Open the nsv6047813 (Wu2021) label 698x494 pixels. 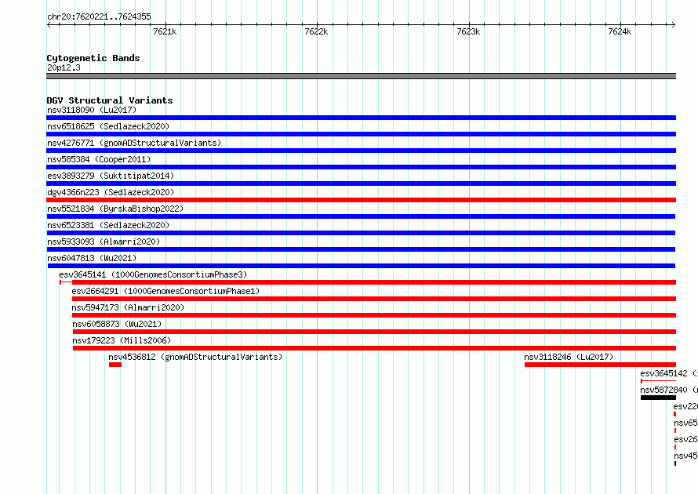coord(92,258)
